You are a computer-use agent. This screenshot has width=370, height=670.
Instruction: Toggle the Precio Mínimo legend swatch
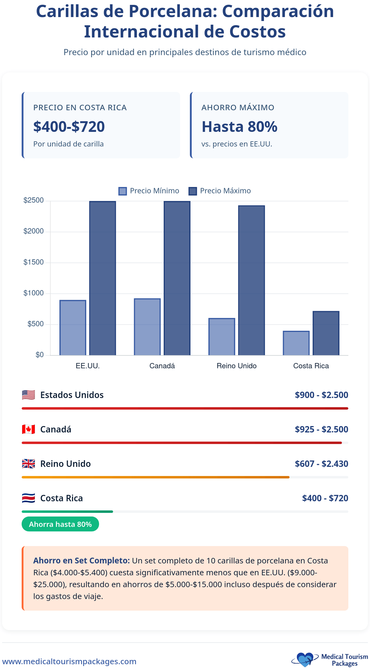(123, 191)
